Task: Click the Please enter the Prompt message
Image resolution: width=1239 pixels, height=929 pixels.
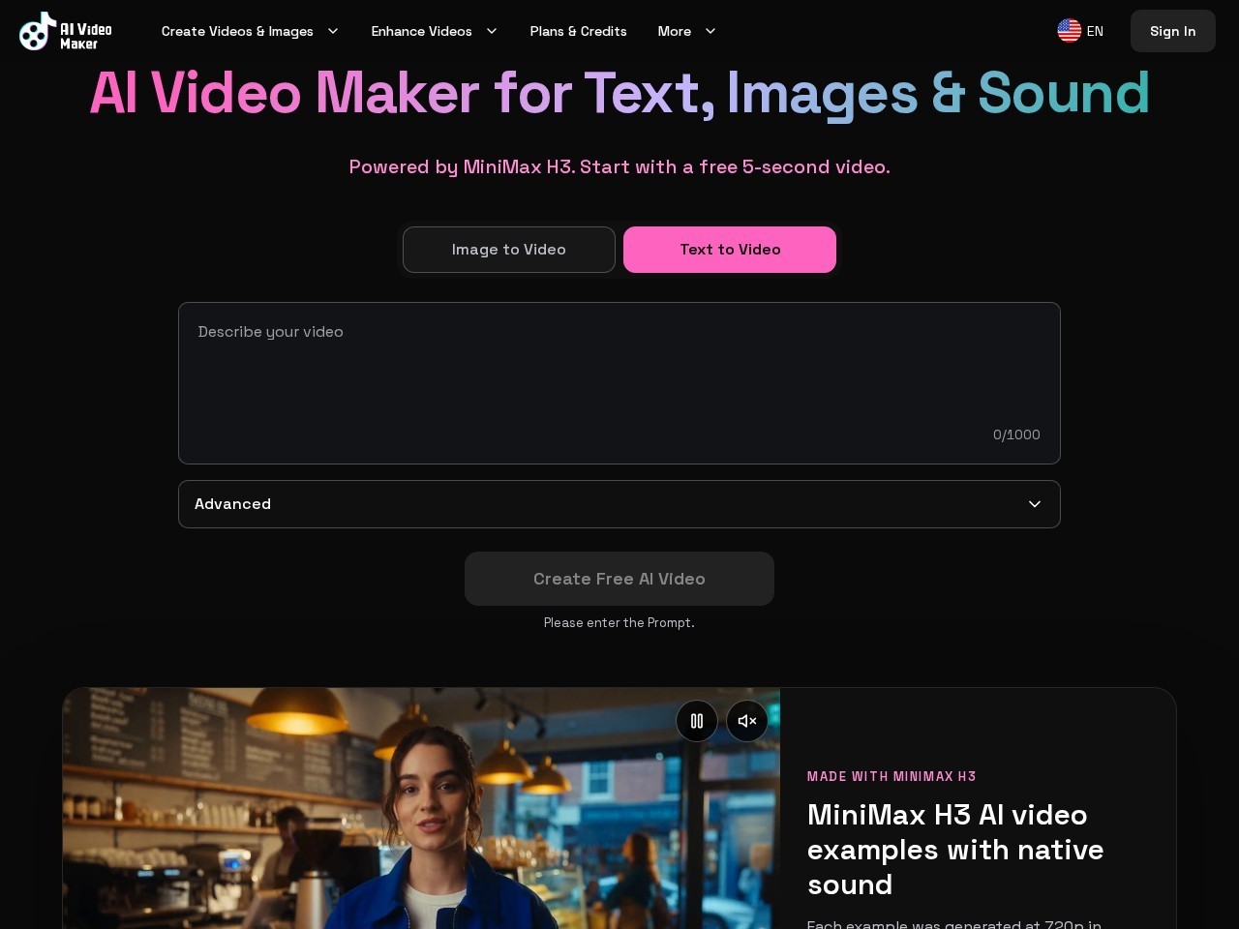Action: point(619,622)
